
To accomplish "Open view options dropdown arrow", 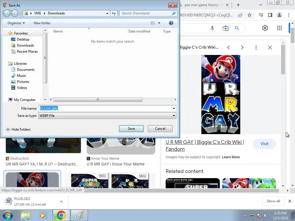I will tap(159, 23).
